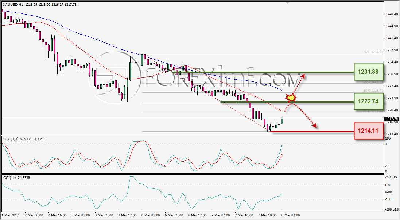Viewport: 400px width, 220px height.
Task: Click the chart shift triangle marker at top
Action: pos(288,3)
